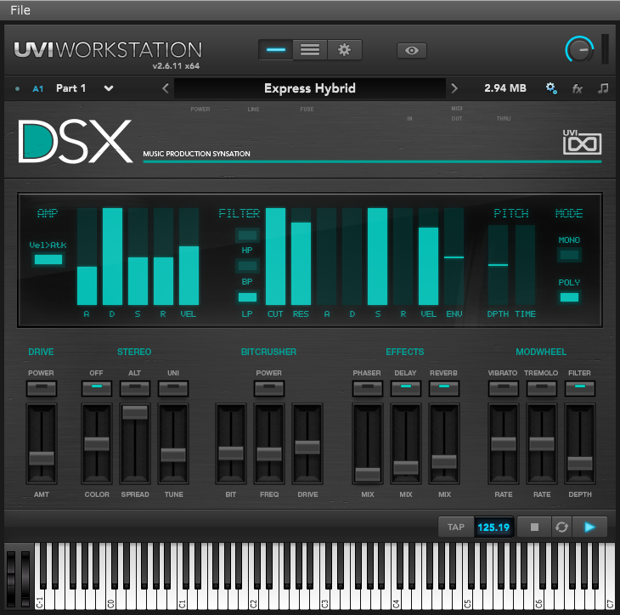This screenshot has width=620, height=615.
Task: Click the AMP decay D bar
Action: (112, 257)
